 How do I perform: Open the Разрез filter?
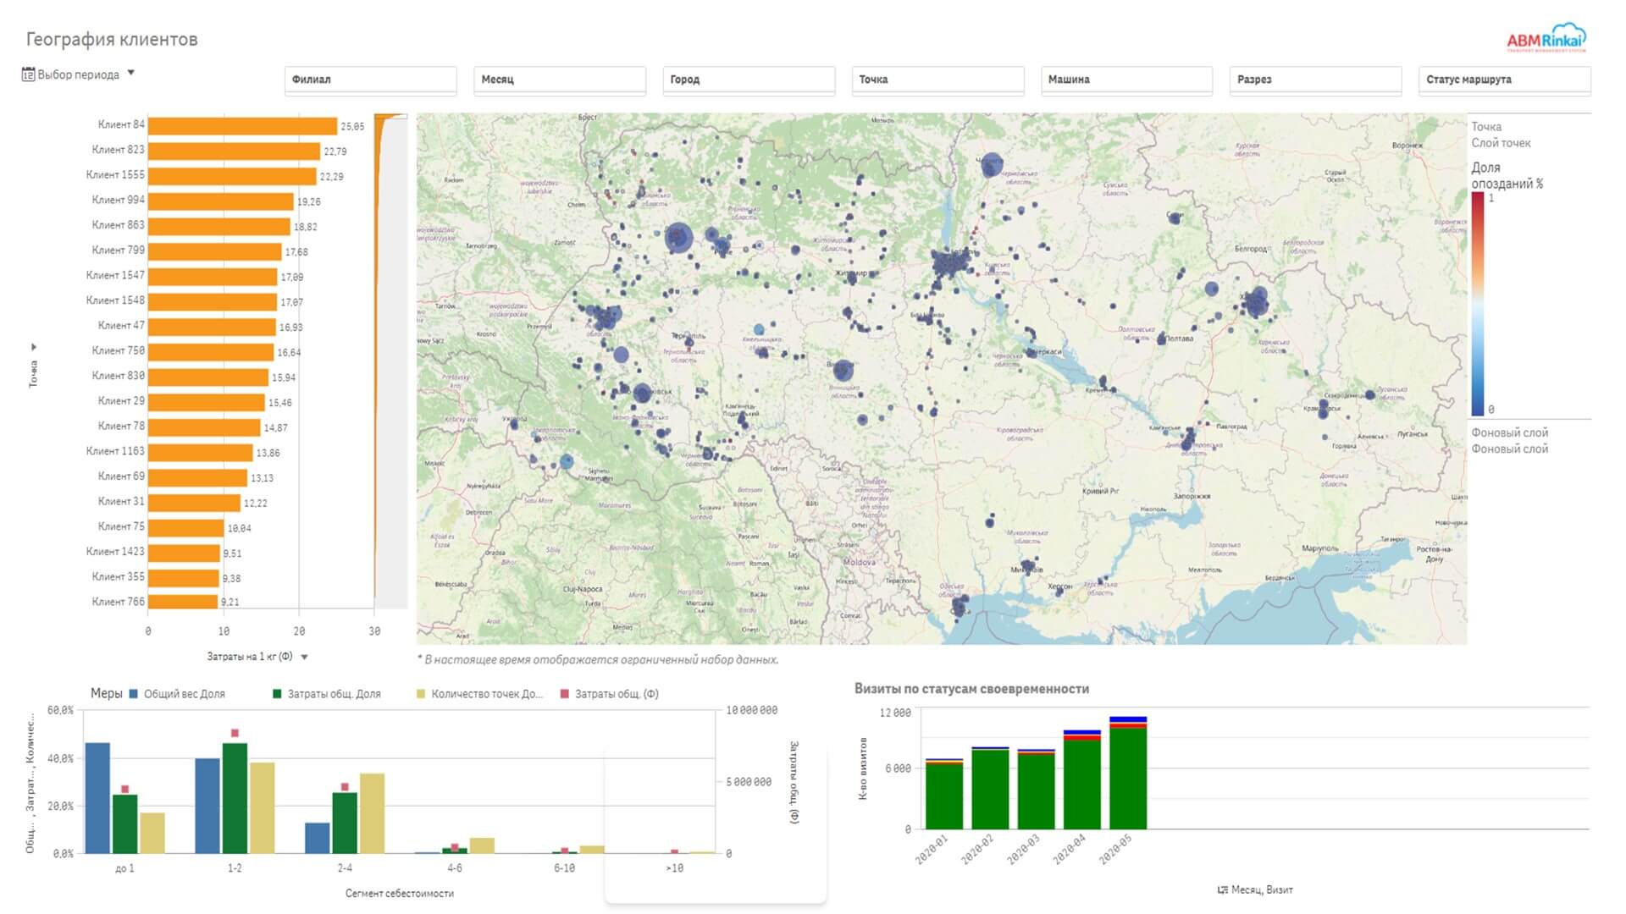click(1315, 80)
